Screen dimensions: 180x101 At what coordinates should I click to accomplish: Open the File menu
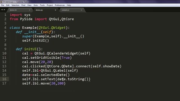click(x=3, y=5)
